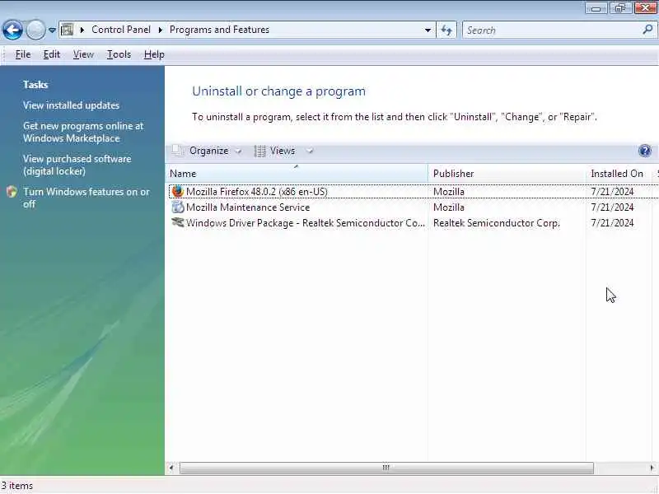This screenshot has height=494, width=659.
Task: Click the Firefox program icon
Action: (x=178, y=192)
